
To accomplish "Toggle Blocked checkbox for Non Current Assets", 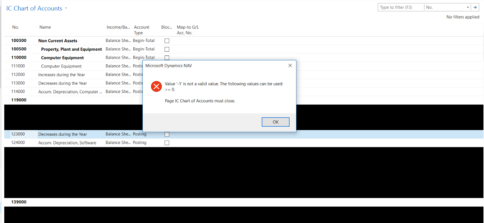I will [167, 41].
